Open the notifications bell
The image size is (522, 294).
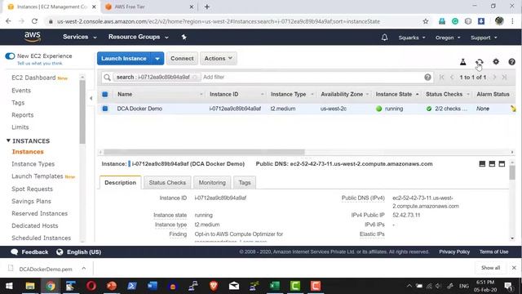point(384,38)
